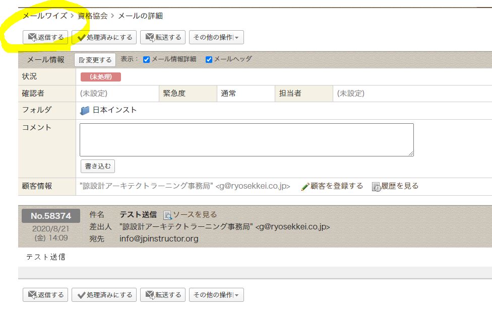The height and width of the screenshot is (327, 492).
Task: Expand top その他の操作 dropdown
Action: [x=216, y=37]
